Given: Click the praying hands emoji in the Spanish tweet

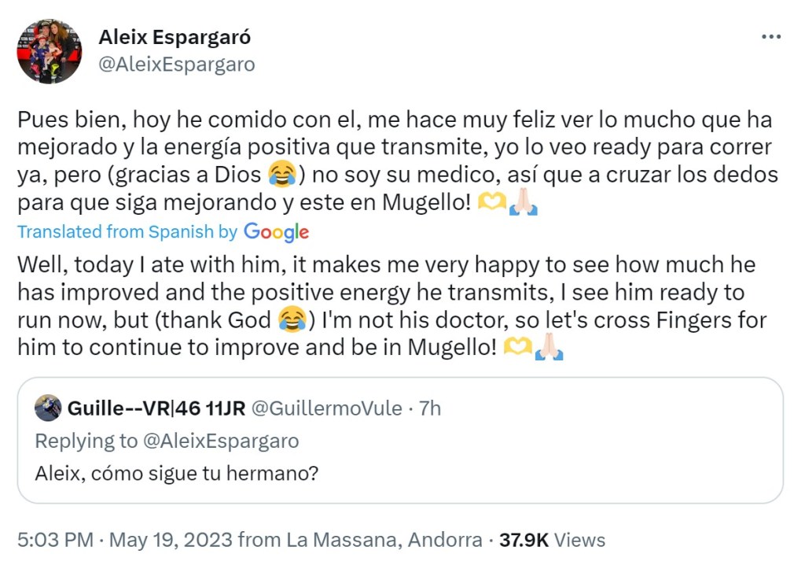Looking at the screenshot, I should (523, 203).
